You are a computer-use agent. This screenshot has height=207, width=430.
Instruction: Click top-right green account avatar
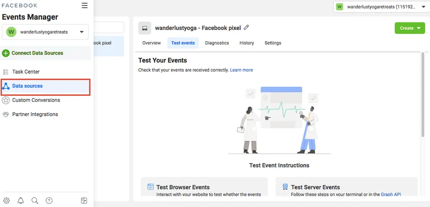[x=340, y=7]
